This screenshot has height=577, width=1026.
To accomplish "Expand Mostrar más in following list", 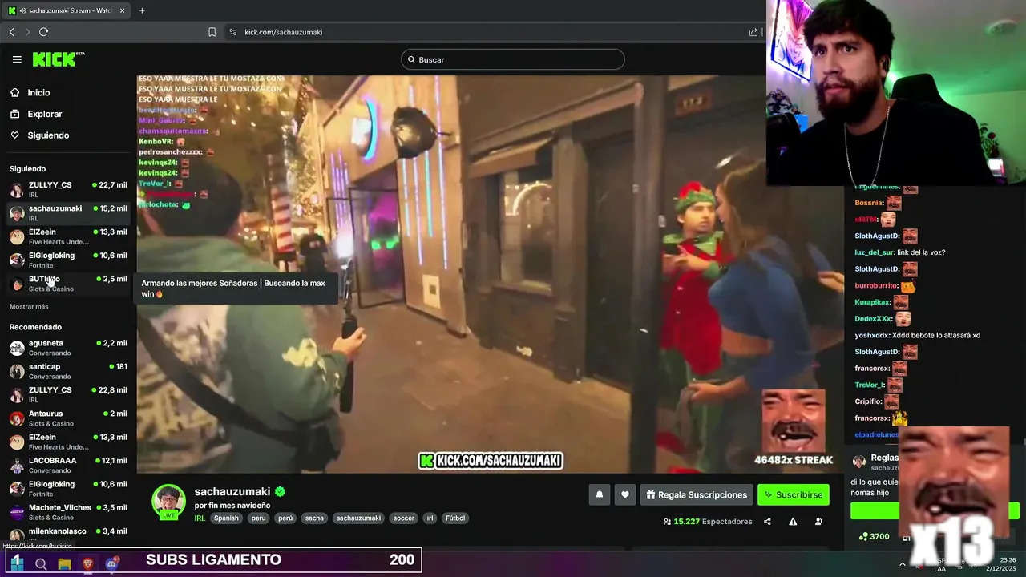I will 29,307.
